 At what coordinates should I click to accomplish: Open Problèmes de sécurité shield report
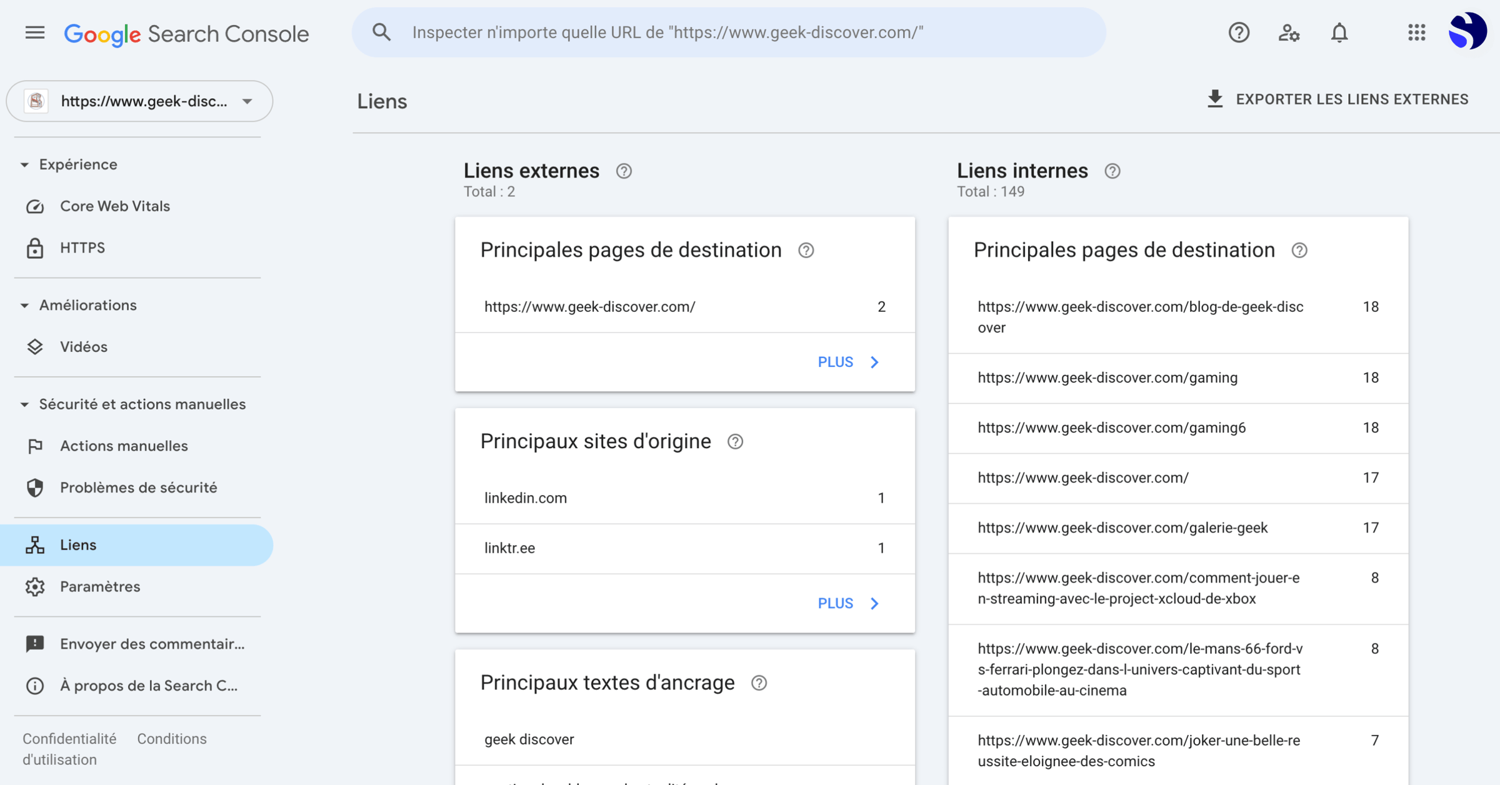[35, 488]
